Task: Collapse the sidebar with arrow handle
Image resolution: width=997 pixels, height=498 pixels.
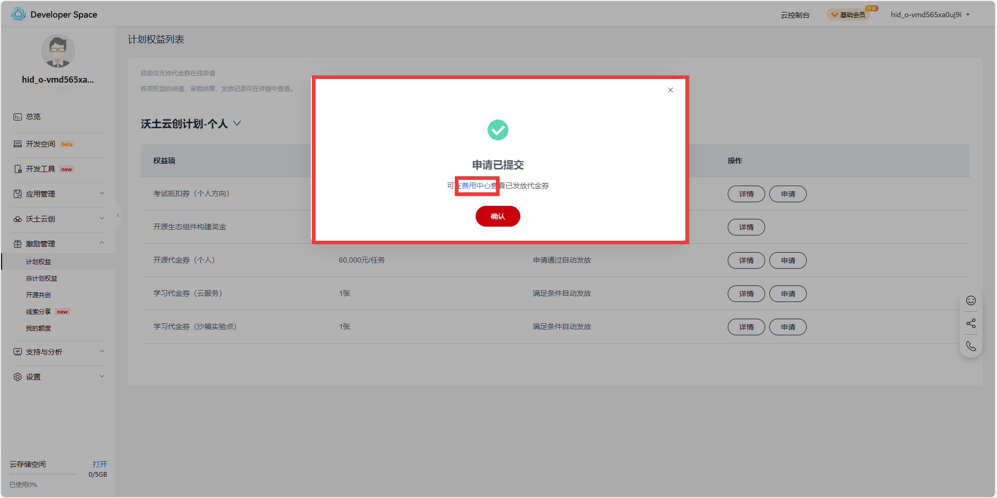Action: point(118,215)
